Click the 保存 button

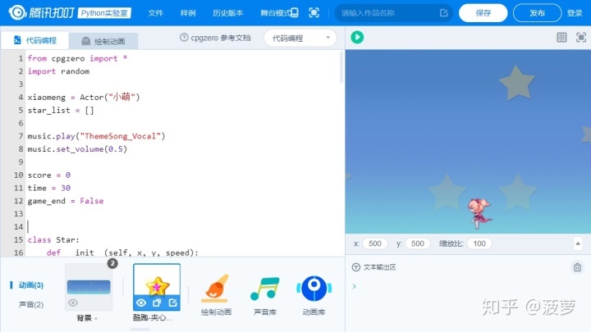pyautogui.click(x=483, y=13)
